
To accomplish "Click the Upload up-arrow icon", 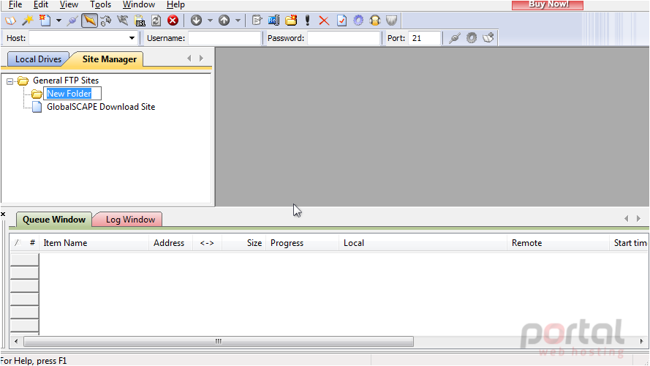I will point(224,20).
